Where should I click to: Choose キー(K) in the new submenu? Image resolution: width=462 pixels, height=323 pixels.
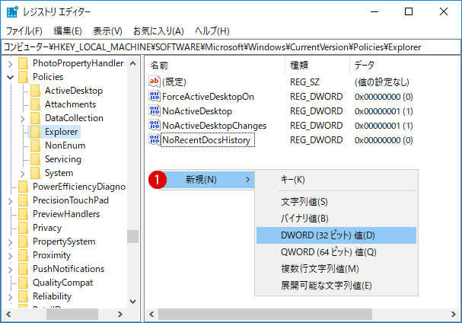coord(336,180)
